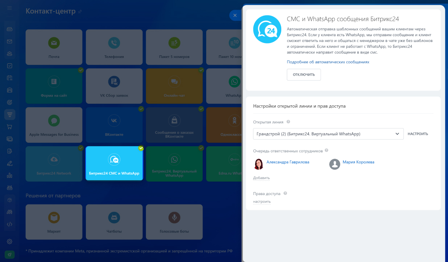448x262 pixels.
Task: Open the hamburger menu in the left sidebar
Action: pos(9,8)
